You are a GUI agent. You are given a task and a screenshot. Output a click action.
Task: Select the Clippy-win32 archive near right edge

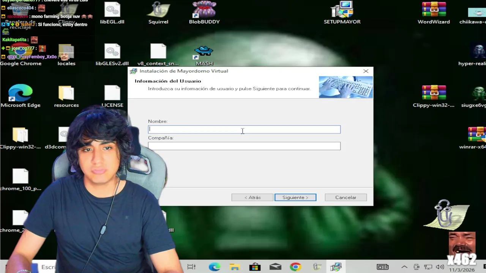click(x=434, y=97)
